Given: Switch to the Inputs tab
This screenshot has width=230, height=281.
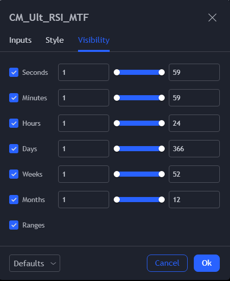Looking at the screenshot, I should click(20, 40).
